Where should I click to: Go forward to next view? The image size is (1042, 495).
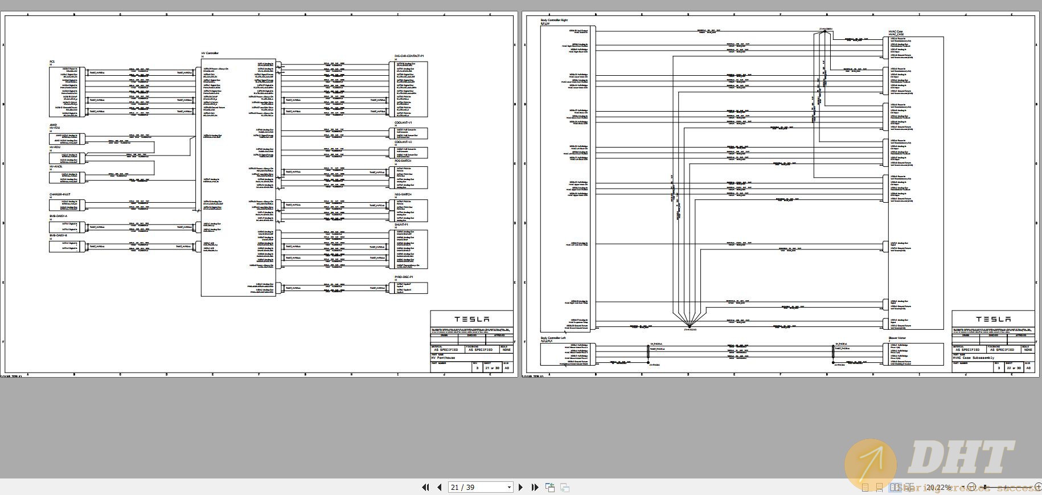[x=565, y=487]
